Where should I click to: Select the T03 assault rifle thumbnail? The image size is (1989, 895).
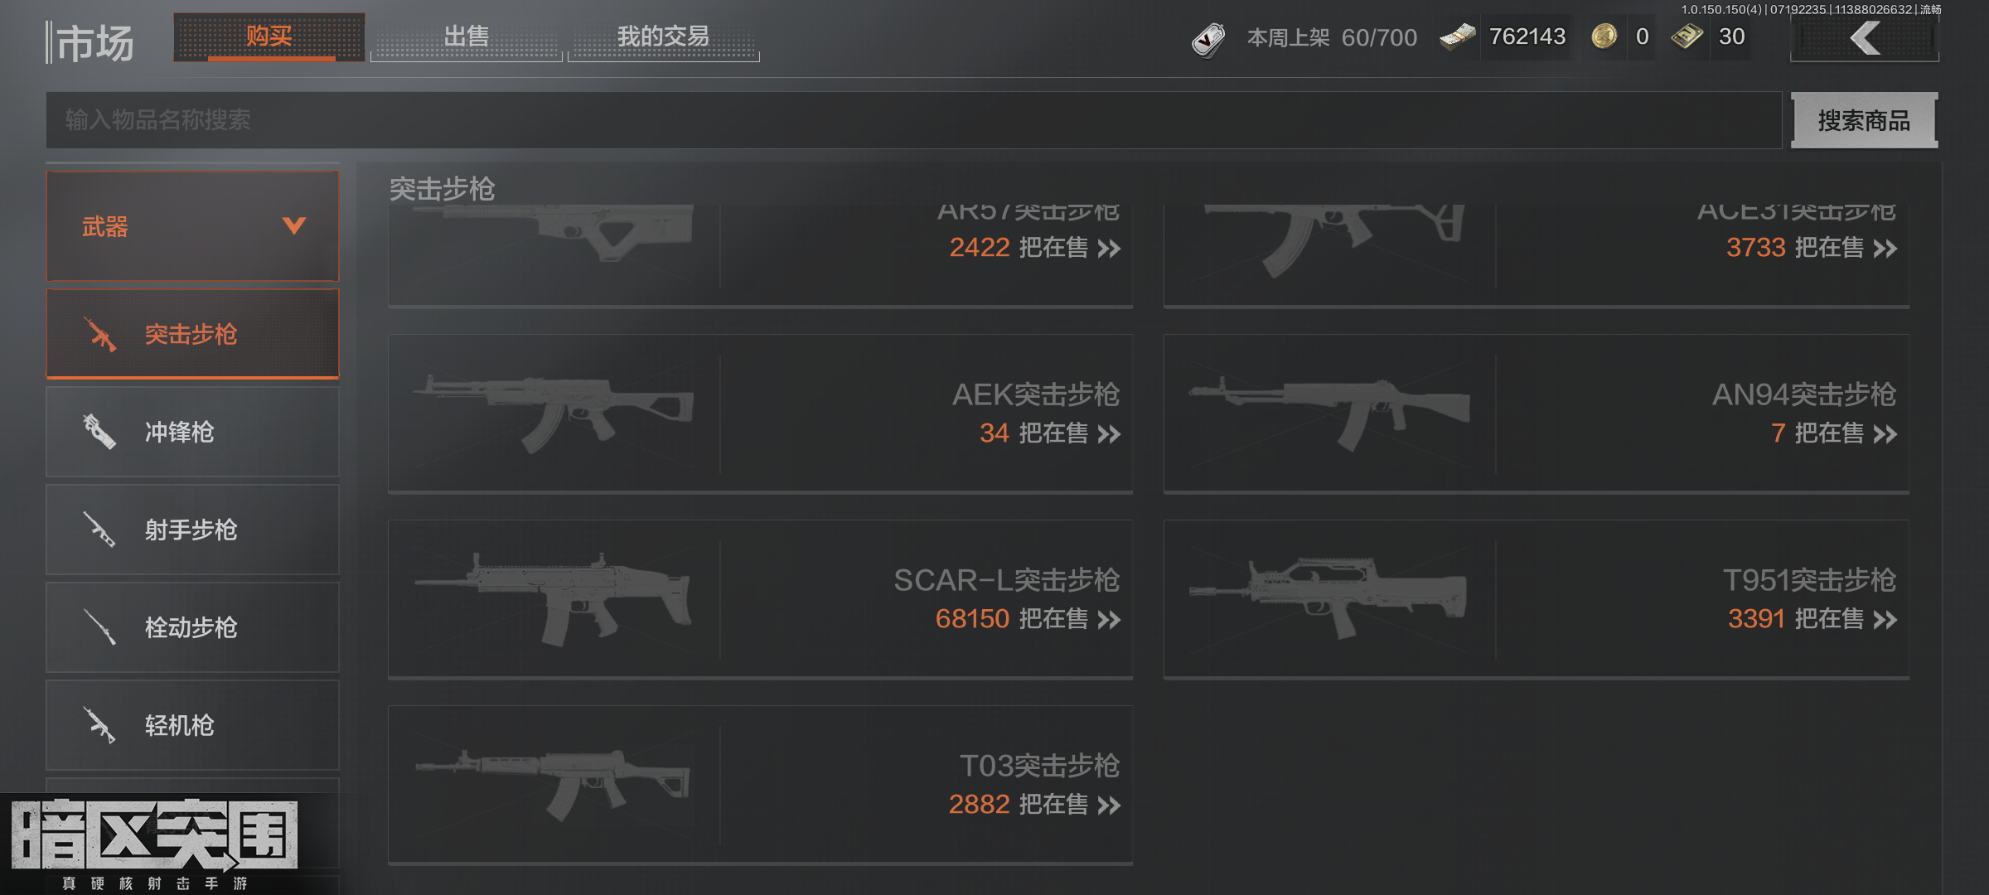(x=554, y=784)
